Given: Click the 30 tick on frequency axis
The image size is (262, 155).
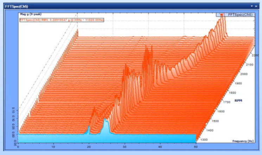Looking at the screenshot, I should tap(124, 147).
